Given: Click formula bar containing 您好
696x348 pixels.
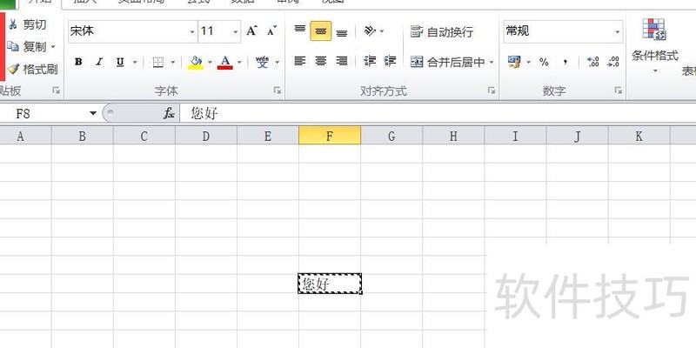Looking at the screenshot, I should (438, 114).
